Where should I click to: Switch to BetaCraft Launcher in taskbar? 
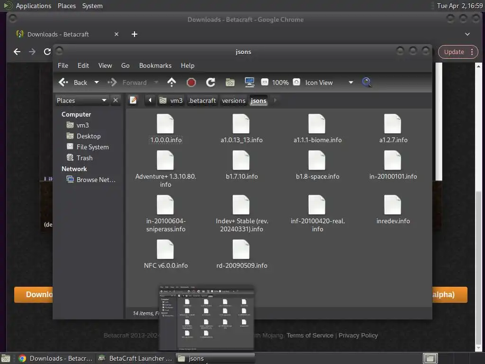(135, 358)
